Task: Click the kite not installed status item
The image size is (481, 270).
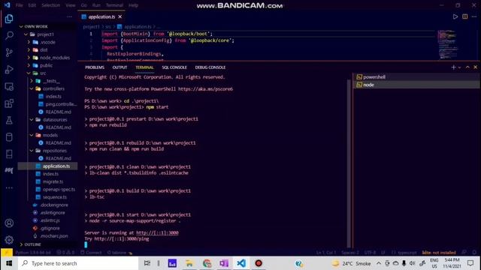Action: click(x=439, y=253)
